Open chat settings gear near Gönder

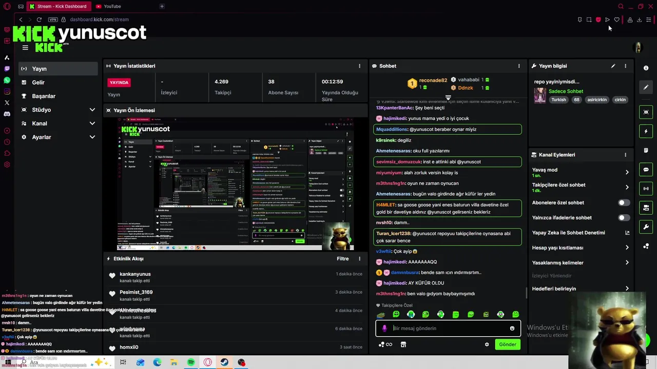click(487, 344)
